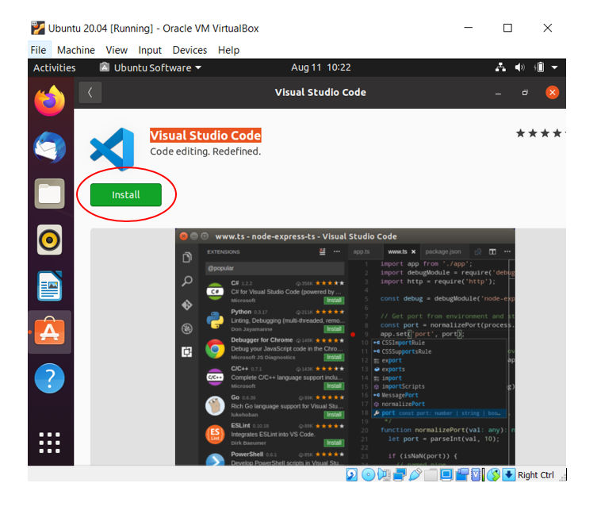The width and height of the screenshot is (601, 510).
Task: Select Ubuntu Software icon in dock
Action: pyautogui.click(x=50, y=332)
